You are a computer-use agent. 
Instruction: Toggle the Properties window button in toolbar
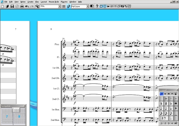point(126,6)
